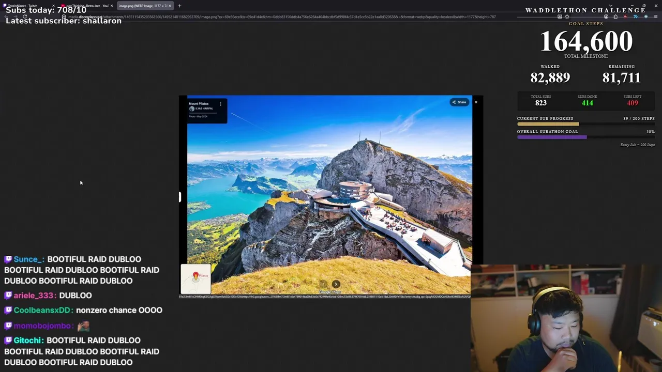662x372 pixels.
Task: Click the blue translate-style extension icon
Action: (x=635, y=17)
